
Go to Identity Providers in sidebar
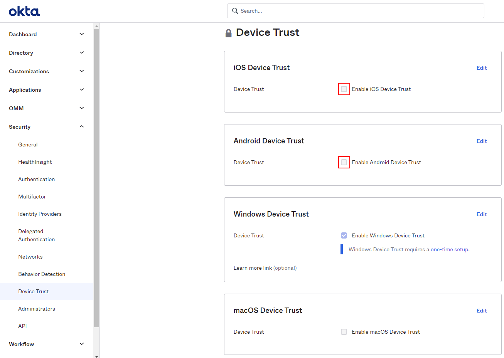[40, 214]
